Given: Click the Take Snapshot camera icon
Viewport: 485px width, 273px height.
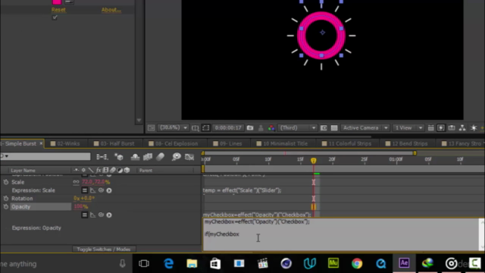Looking at the screenshot, I should pos(250,128).
